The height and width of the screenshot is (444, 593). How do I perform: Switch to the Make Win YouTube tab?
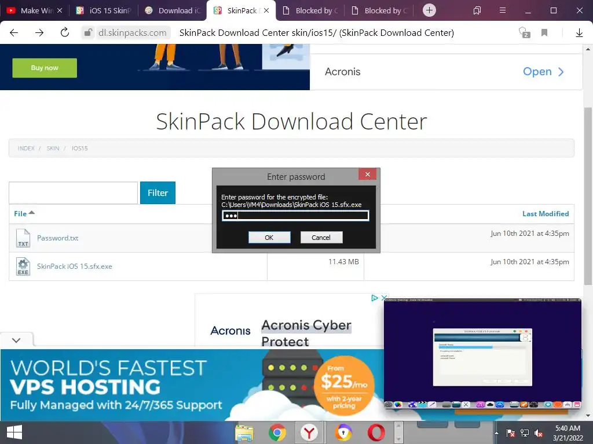pyautogui.click(x=31, y=10)
